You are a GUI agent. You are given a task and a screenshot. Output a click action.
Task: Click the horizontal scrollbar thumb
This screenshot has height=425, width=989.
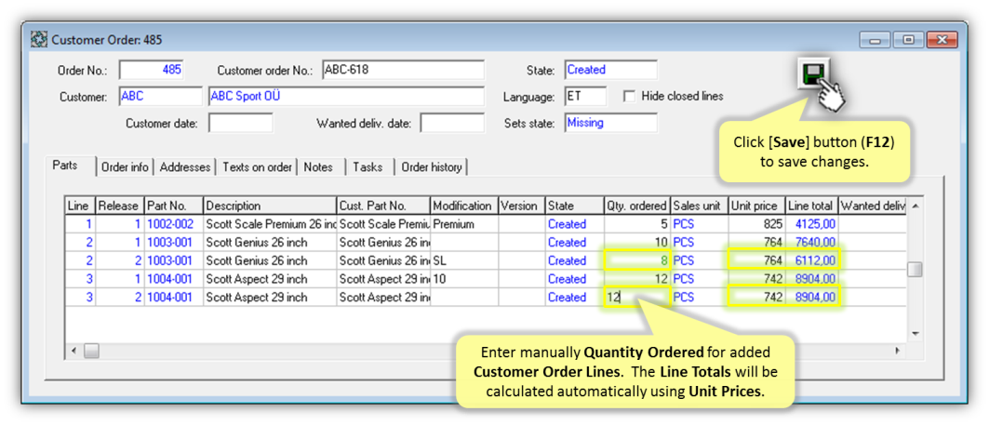coord(91,350)
